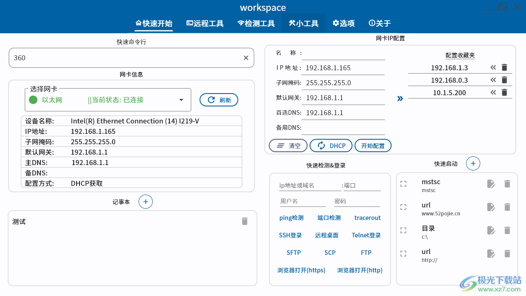Save current IP config to favorites arrow

(x=400, y=99)
